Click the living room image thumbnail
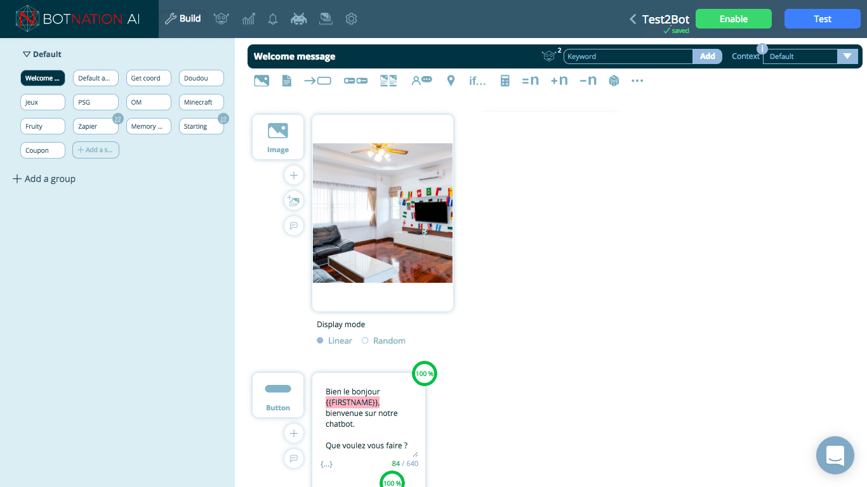The width and height of the screenshot is (867, 487). [383, 212]
